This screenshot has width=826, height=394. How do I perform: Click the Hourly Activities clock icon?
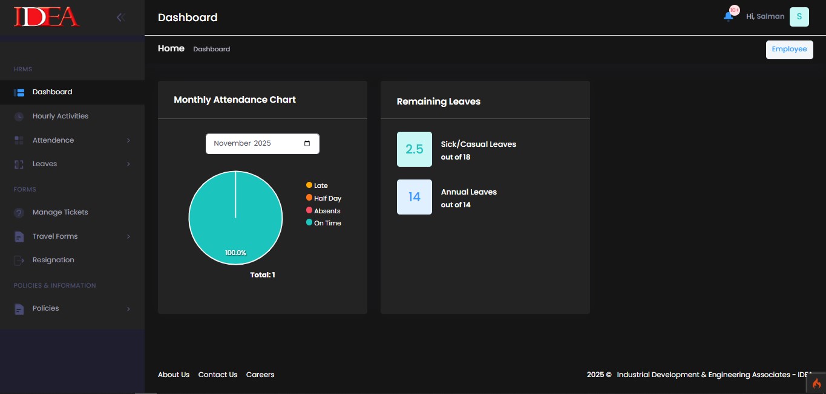tap(19, 116)
